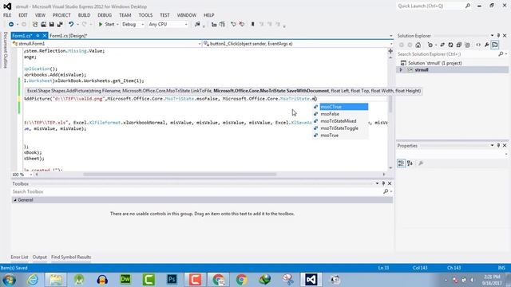Click the Categorized view button in Properties
This screenshot has width=511, height=287.
click(401, 163)
